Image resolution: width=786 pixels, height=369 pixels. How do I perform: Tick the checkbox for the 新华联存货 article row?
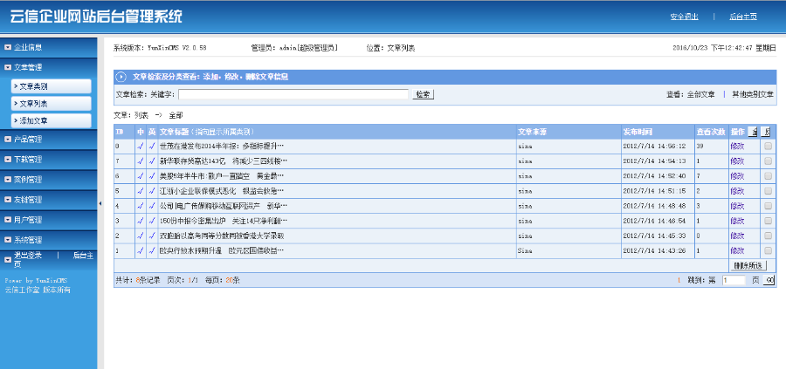tap(768, 161)
